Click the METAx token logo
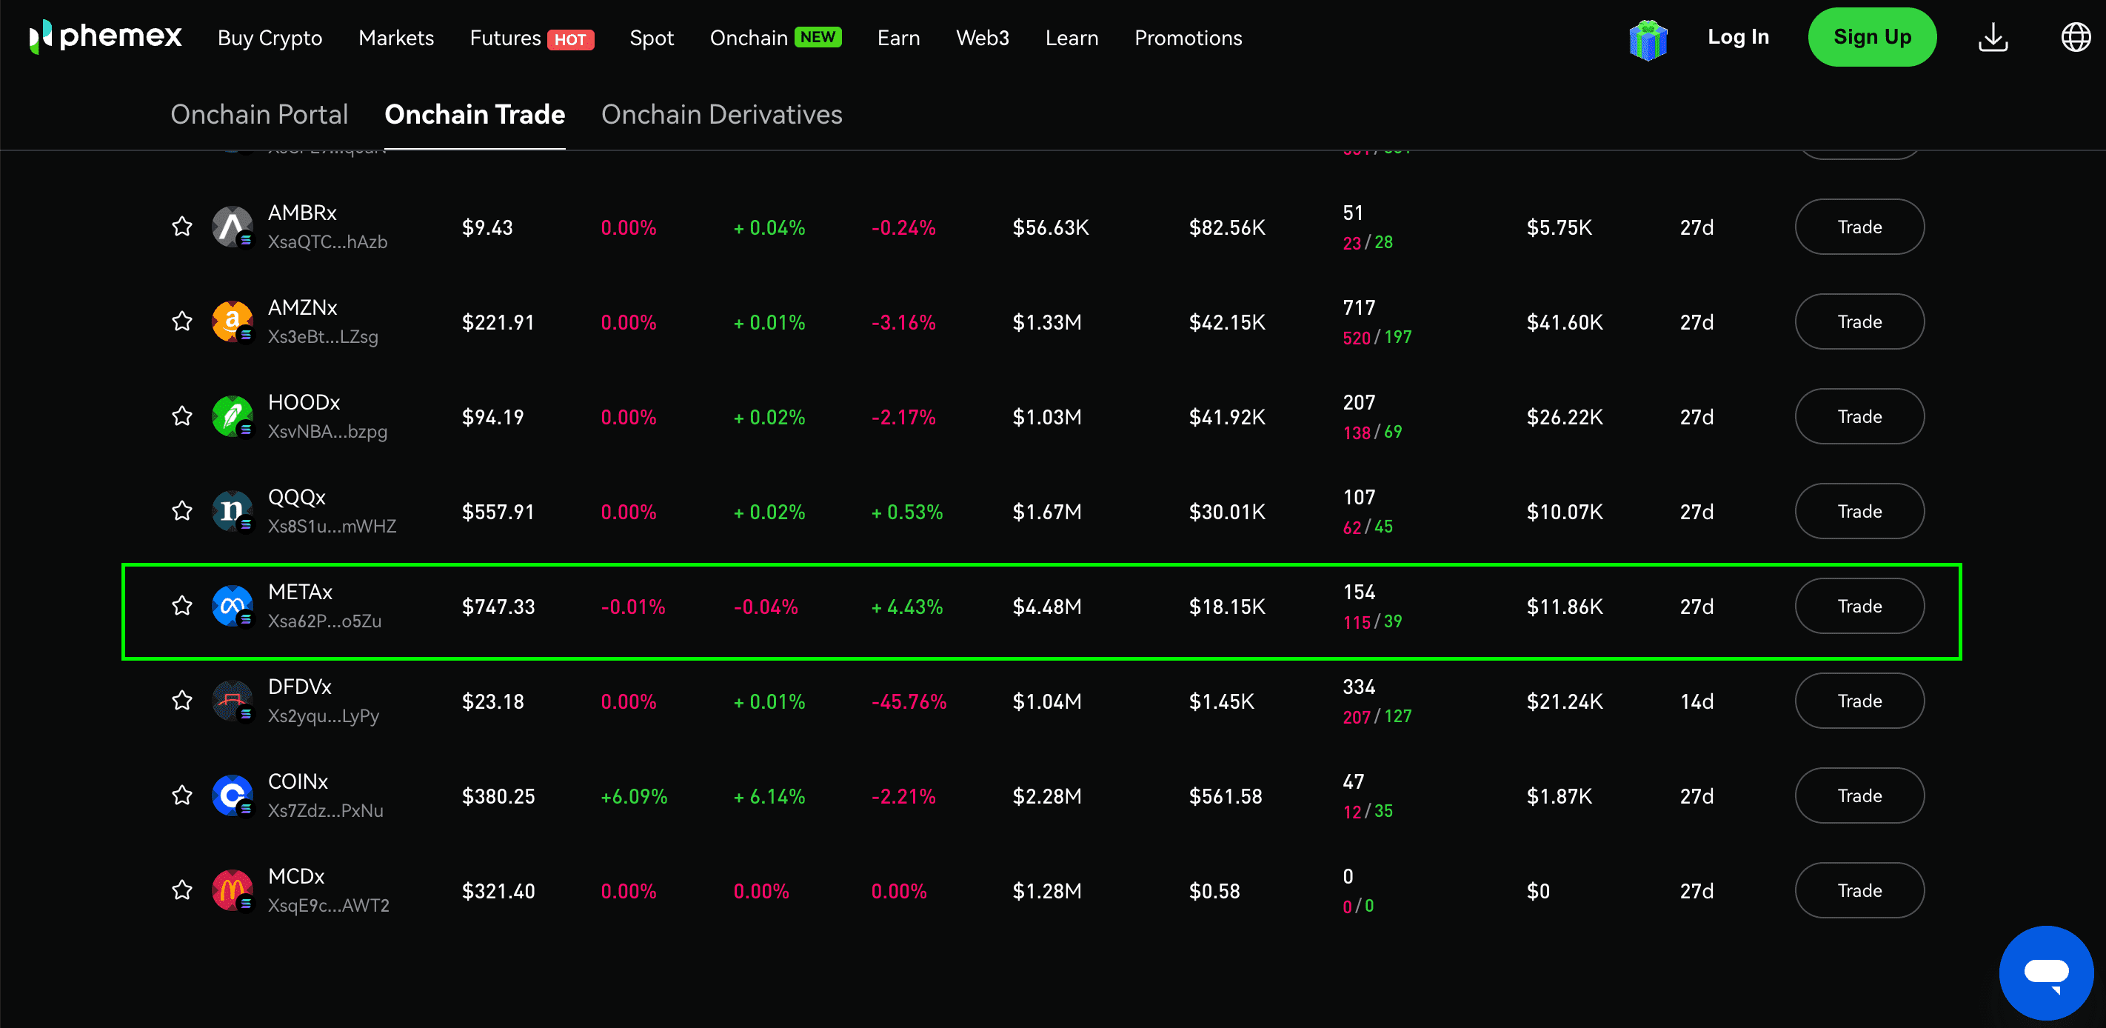Viewport: 2106px width, 1028px height. (233, 607)
